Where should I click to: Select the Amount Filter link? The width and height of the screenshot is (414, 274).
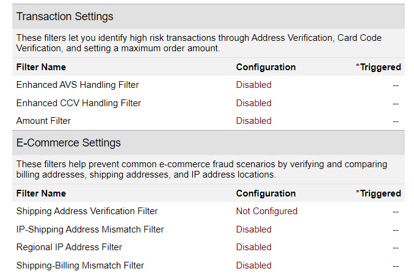coord(43,121)
